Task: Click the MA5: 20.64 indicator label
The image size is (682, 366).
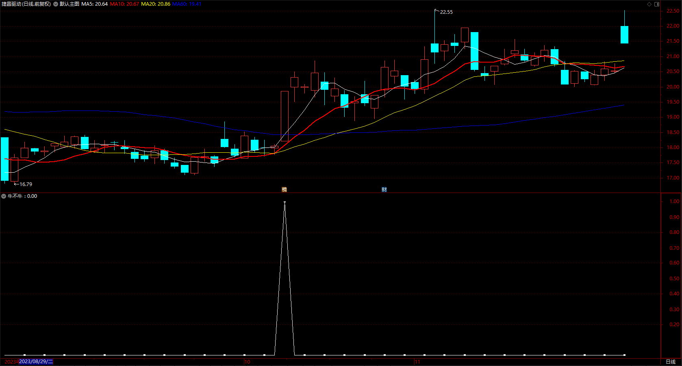Action: [95, 4]
